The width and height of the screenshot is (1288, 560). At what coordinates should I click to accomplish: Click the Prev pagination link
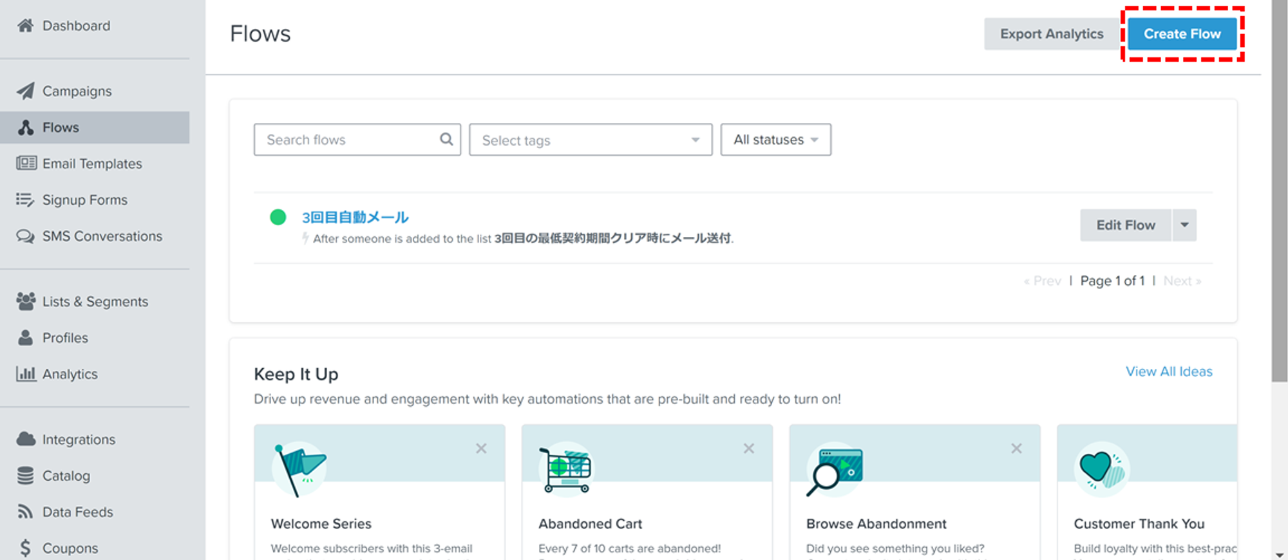point(1043,281)
